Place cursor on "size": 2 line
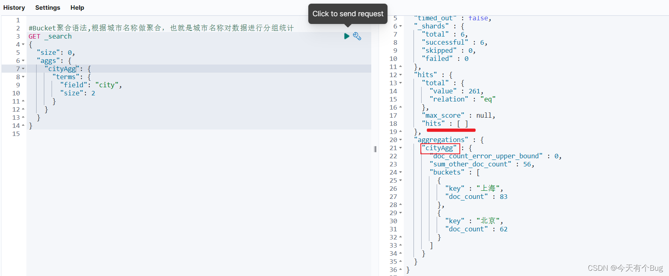Screen dimensions: 669x276 pyautogui.click(x=78, y=93)
